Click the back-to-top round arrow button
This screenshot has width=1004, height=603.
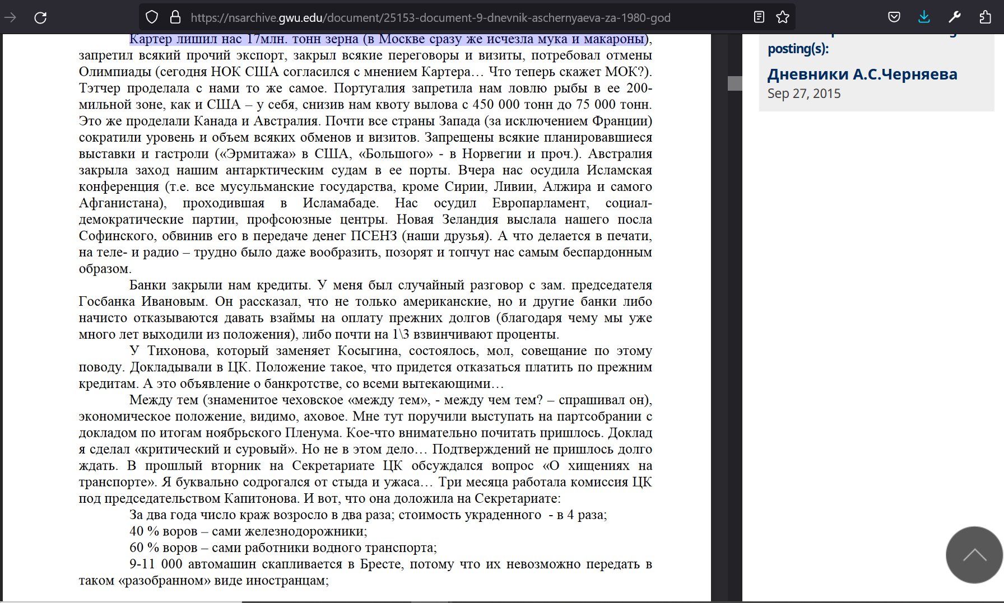(974, 555)
